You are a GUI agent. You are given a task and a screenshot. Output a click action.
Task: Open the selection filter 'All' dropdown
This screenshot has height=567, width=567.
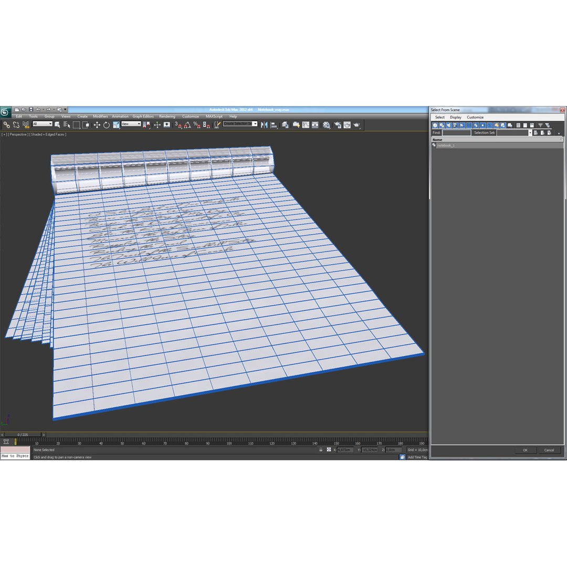(x=43, y=124)
